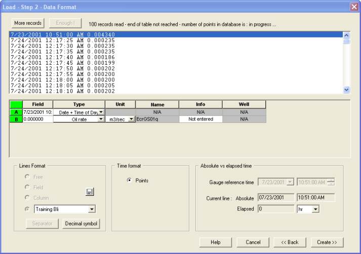This screenshot has width=361, height=254.
Task: Open the m3/sec unit dropdown
Action: click(x=131, y=119)
